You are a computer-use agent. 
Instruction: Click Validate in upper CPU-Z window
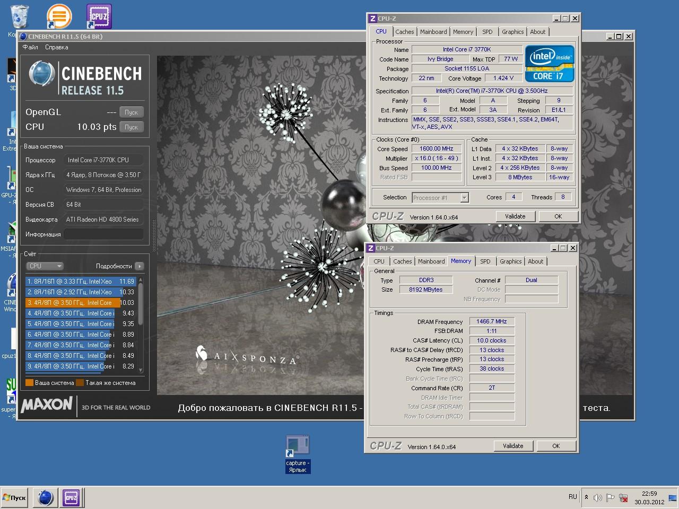tap(515, 216)
